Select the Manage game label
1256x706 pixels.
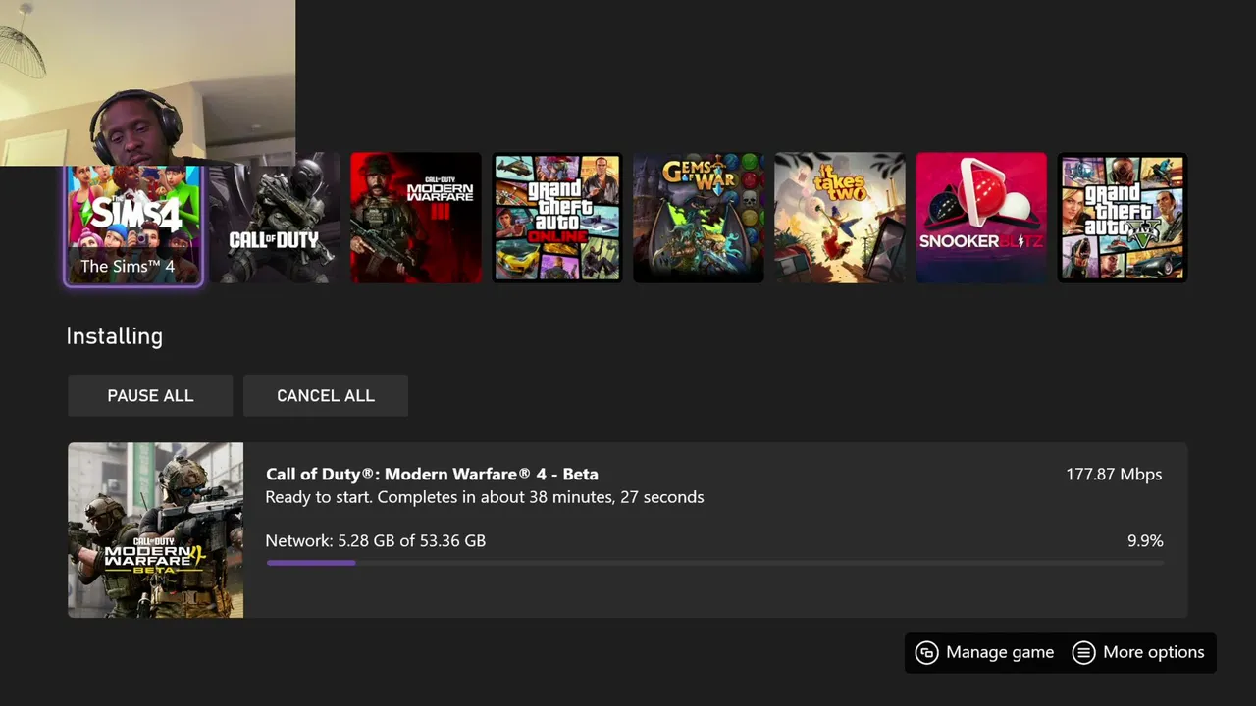pos(1000,653)
